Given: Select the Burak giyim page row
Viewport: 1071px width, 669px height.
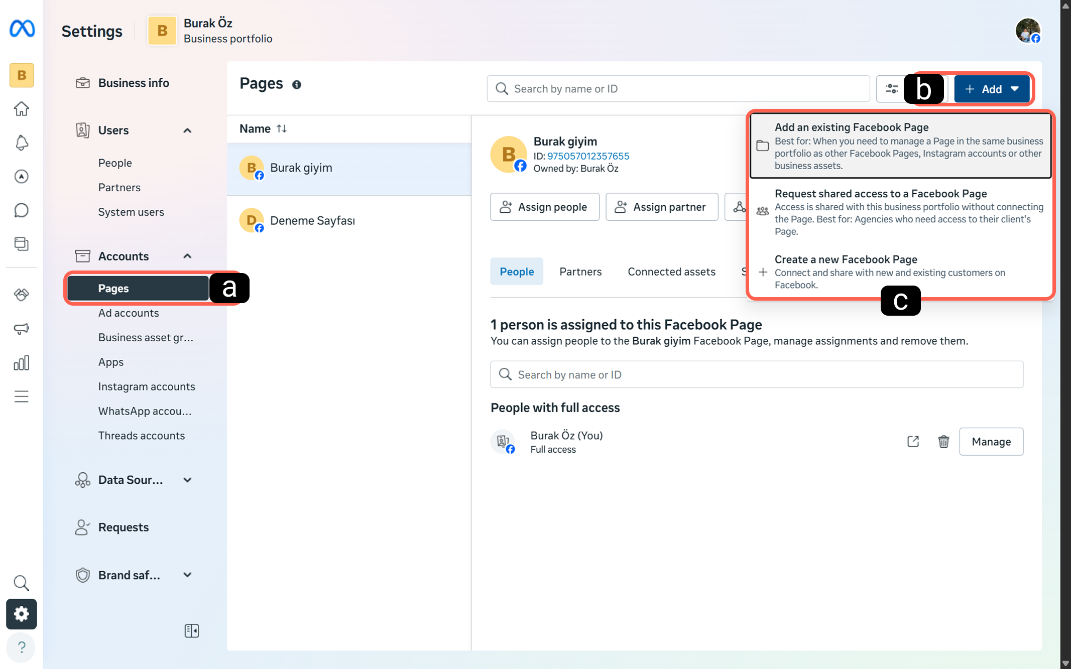Looking at the screenshot, I should point(349,168).
